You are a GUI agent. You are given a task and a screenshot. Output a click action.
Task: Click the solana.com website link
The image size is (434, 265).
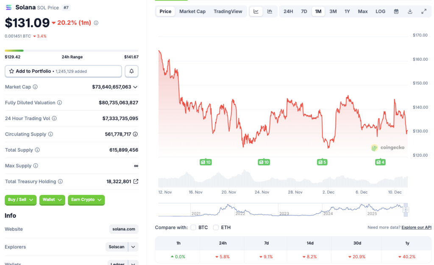(x=123, y=229)
